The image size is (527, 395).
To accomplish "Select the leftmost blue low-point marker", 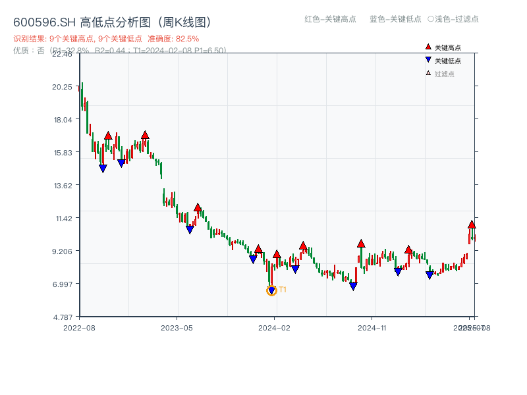I will (103, 169).
